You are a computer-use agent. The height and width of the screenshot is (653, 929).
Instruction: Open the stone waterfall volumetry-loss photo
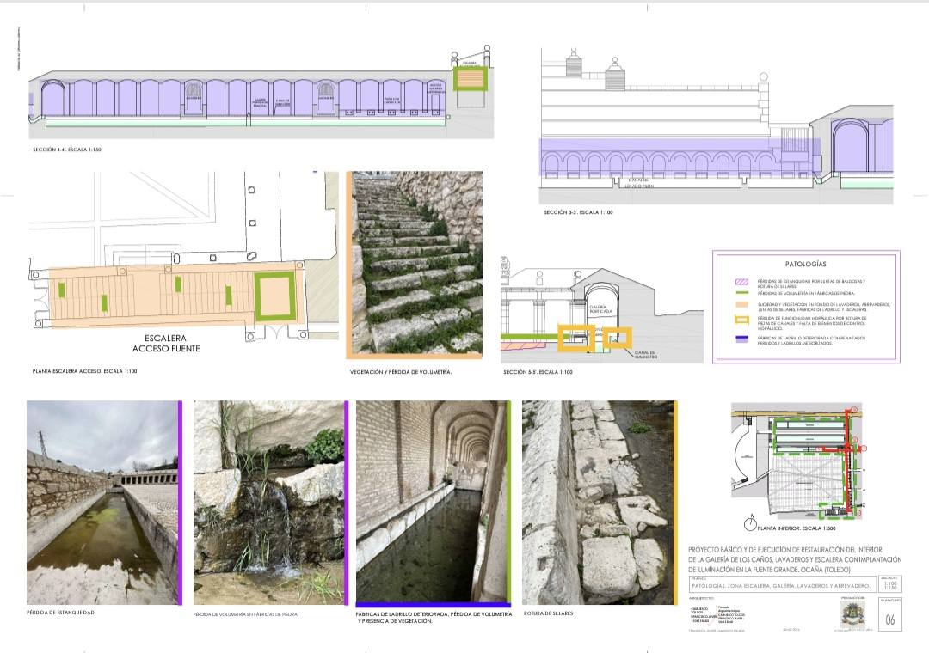point(268,503)
